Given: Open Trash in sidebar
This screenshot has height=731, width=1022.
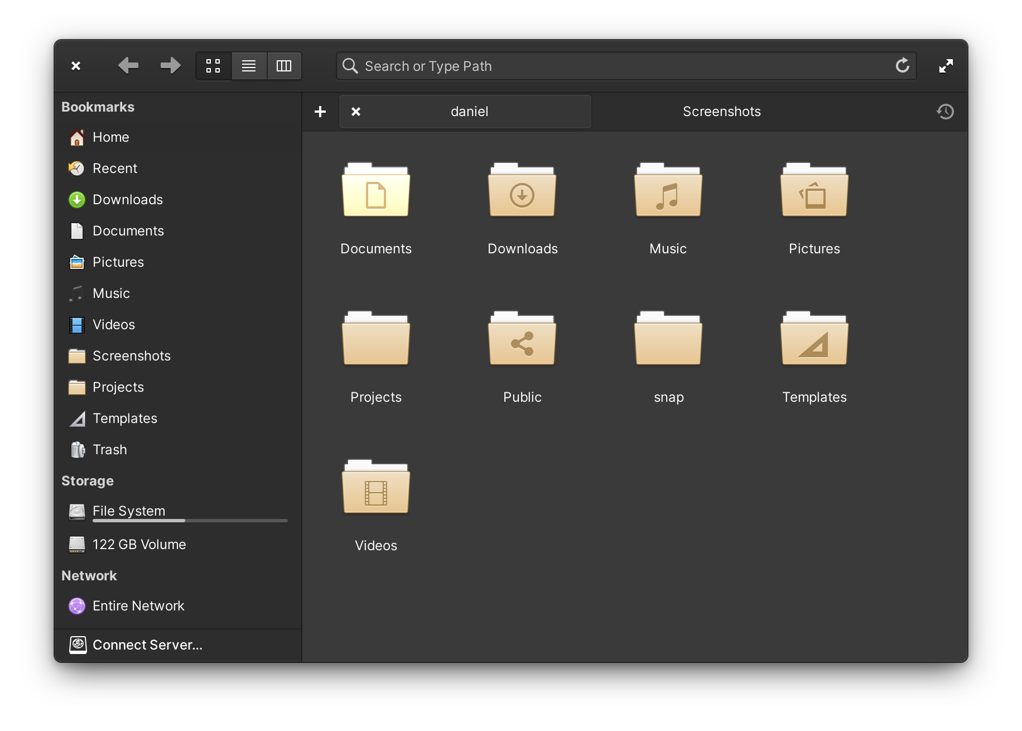Looking at the screenshot, I should [179, 450].
